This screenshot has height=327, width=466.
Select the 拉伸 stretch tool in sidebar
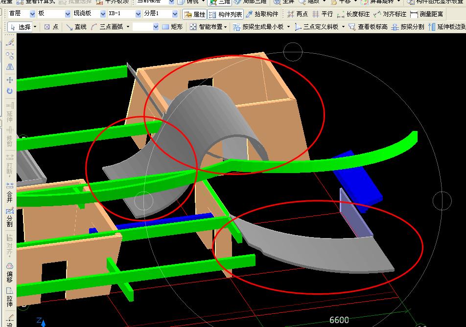point(9,297)
